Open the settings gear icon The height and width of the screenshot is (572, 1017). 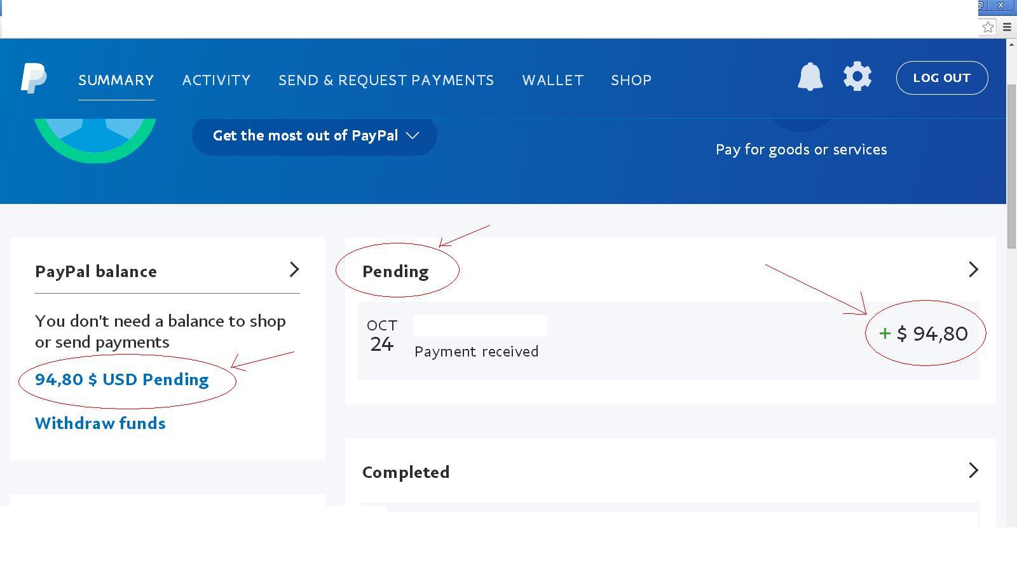857,77
